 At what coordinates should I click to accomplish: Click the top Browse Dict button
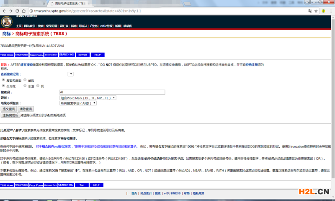click(51, 55)
